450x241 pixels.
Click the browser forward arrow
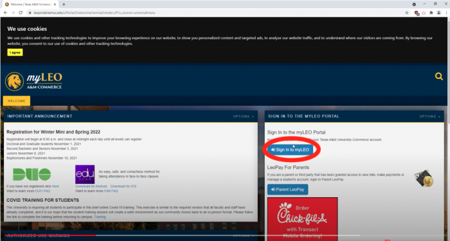click(x=13, y=13)
